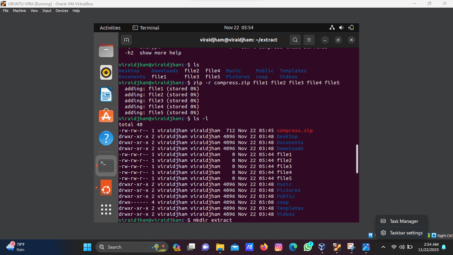This screenshot has width=453, height=255.
Task: Open File Explorer from taskbar
Action: click(220, 247)
